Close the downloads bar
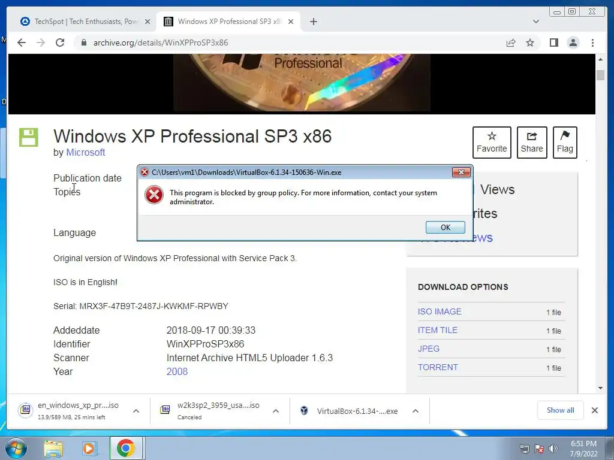Viewport: 614px width, 460px height. click(x=594, y=410)
